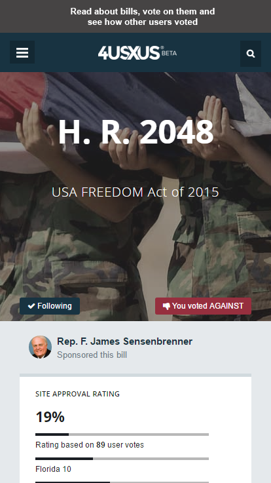Open the hamburger menu

22,52
